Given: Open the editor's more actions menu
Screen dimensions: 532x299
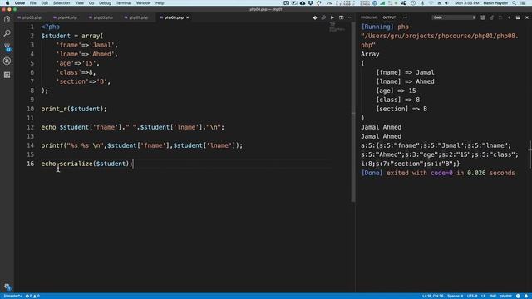Looking at the screenshot, I should tap(350, 17).
